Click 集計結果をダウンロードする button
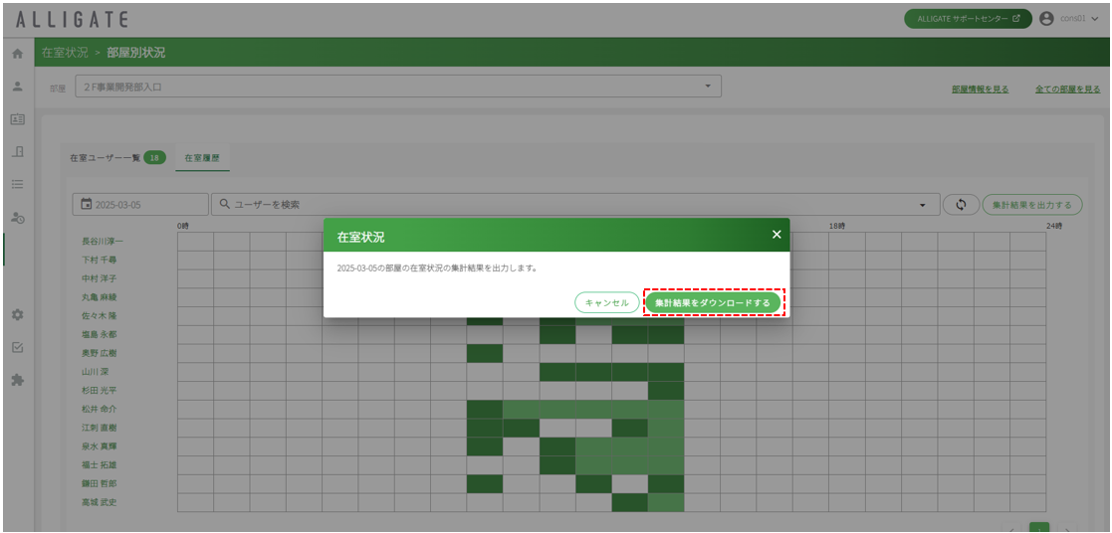The width and height of the screenshot is (1112, 533). coord(713,302)
